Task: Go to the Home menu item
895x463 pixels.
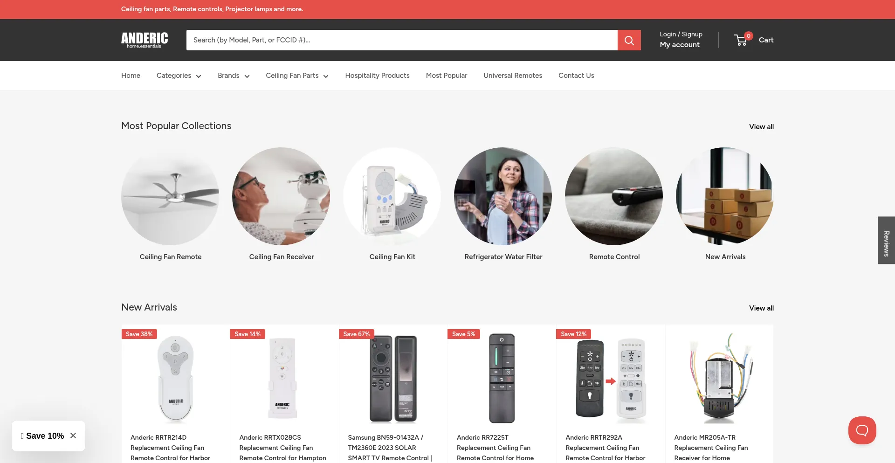Action: [131, 76]
